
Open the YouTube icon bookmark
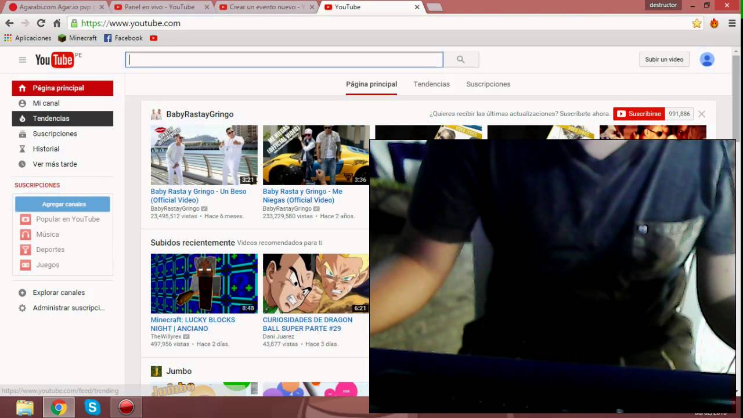153,38
